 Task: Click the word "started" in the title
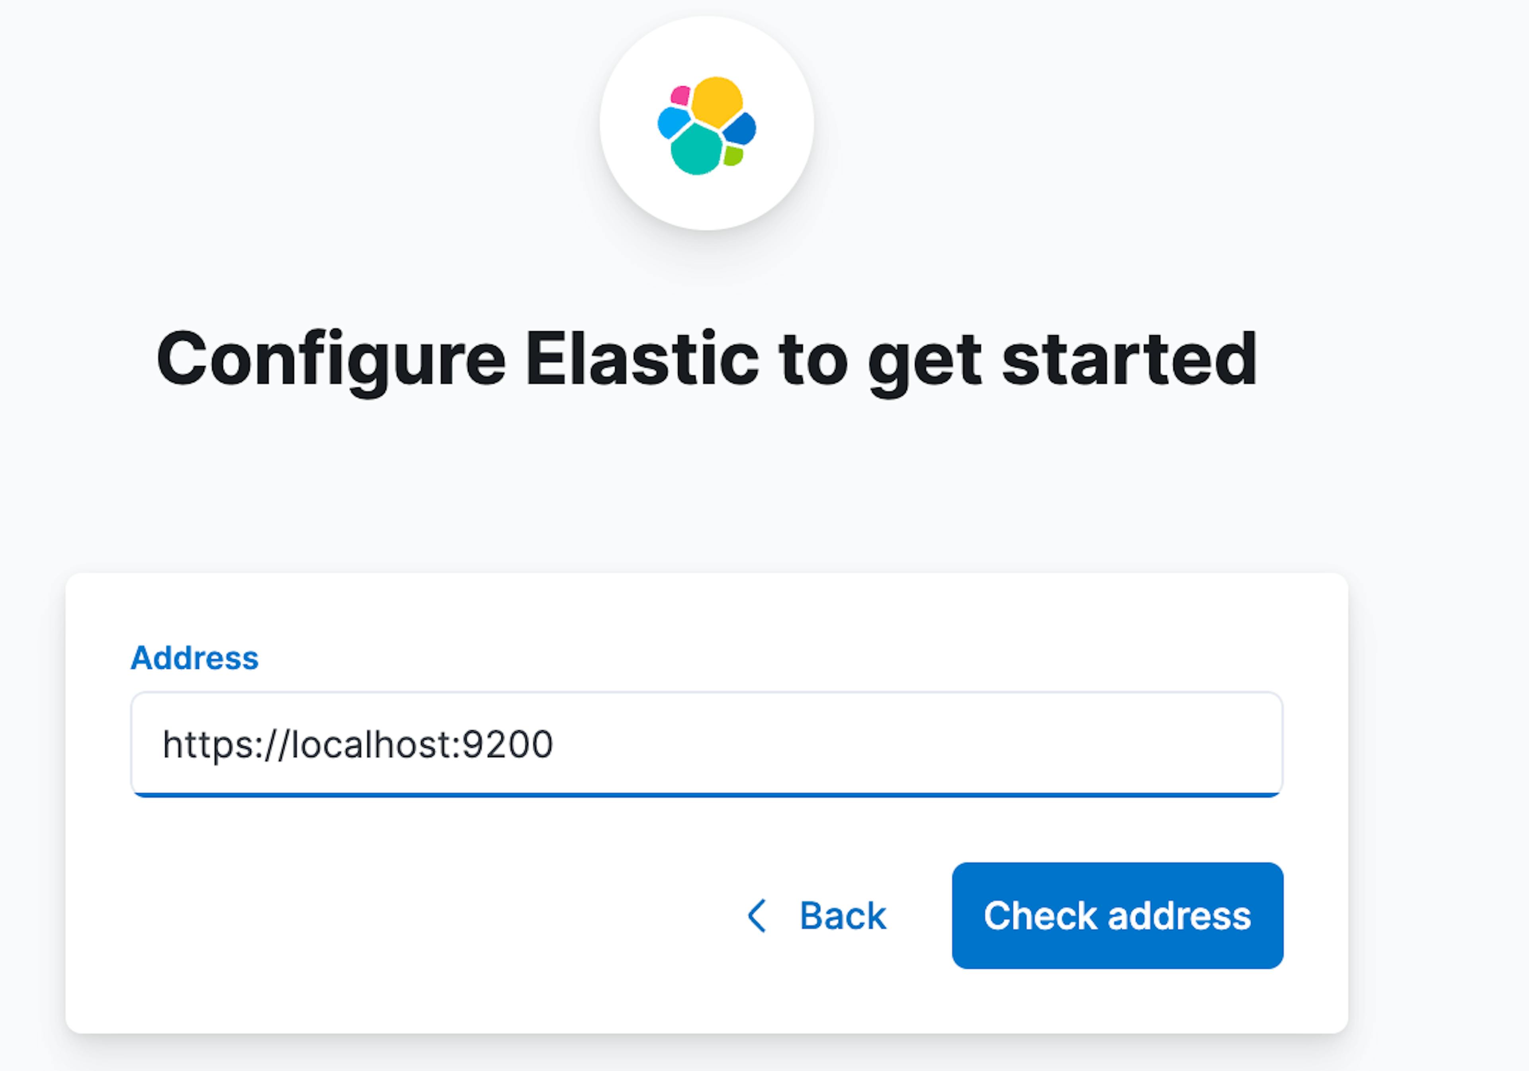1130,359
